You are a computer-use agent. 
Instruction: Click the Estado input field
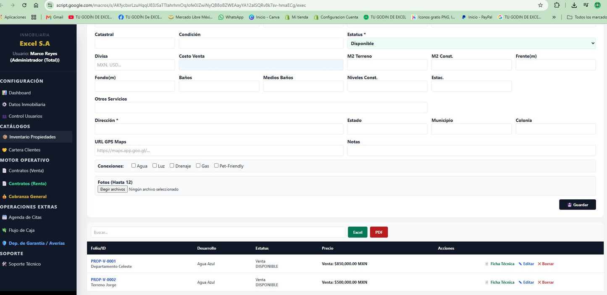[387, 129]
